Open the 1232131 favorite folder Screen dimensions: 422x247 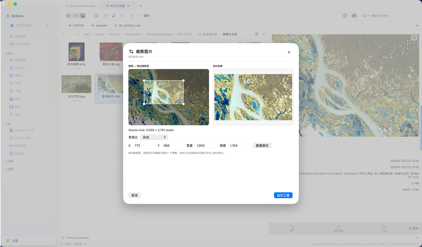click(x=76, y=25)
